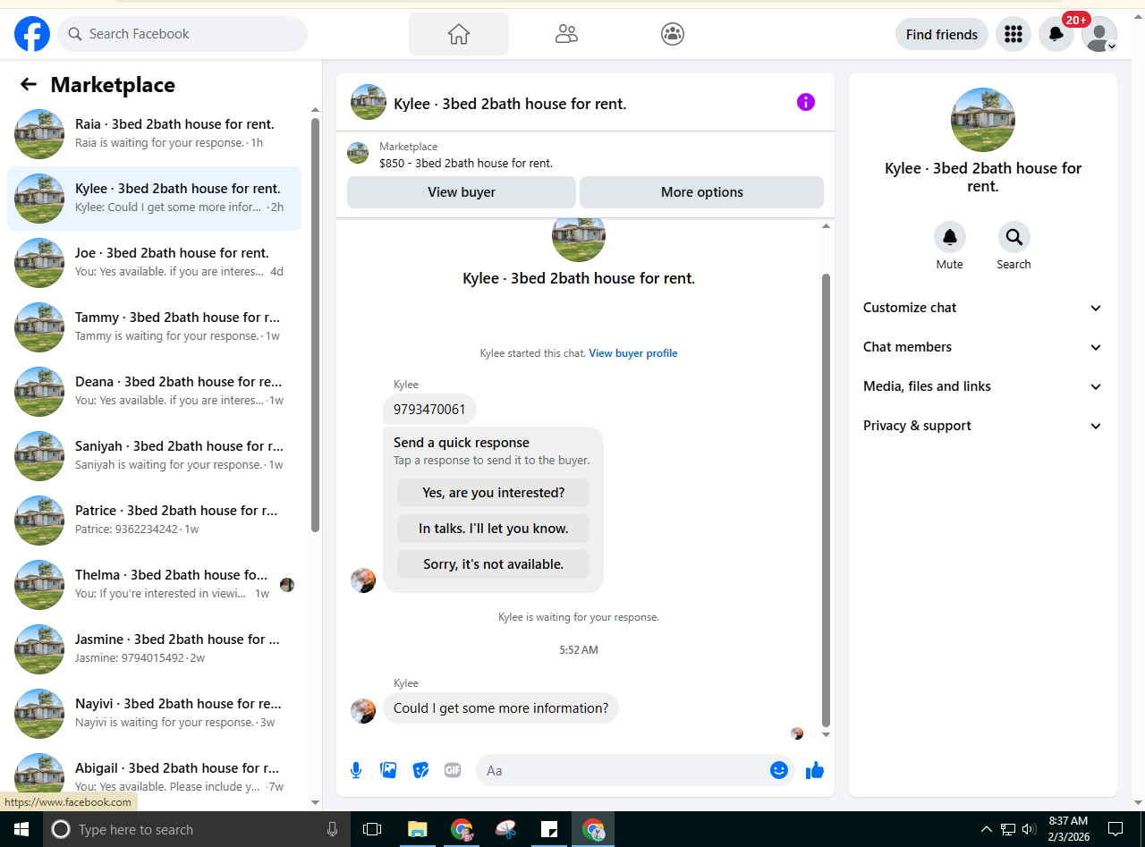The image size is (1145, 847).
Task: Click the chat messages scroll-down arrow
Action: pyautogui.click(x=826, y=734)
